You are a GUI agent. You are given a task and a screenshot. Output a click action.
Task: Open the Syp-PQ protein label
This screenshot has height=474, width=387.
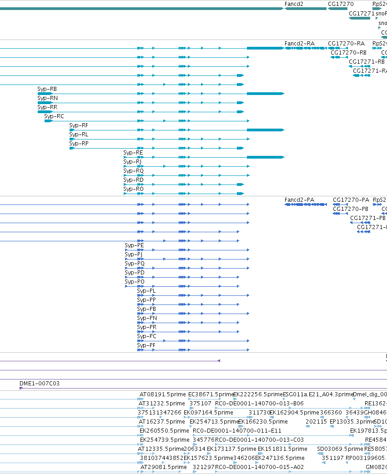[135, 263]
